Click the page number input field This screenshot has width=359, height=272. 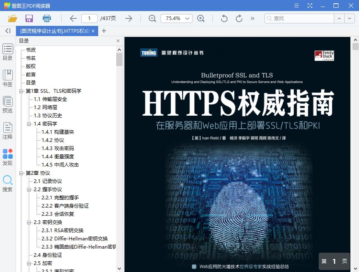coord(89,18)
